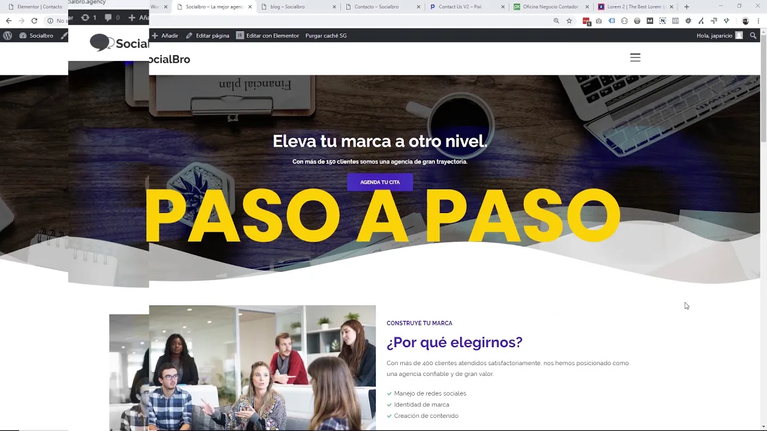
Task: Switch to Contact Us V2 – Pixi tab
Action: point(460,7)
